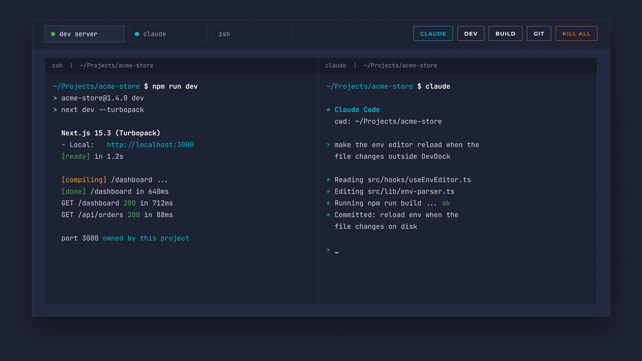This screenshot has width=642, height=361.
Task: Click the left pane header path ~/Projects/acme-store
Action: click(x=117, y=66)
